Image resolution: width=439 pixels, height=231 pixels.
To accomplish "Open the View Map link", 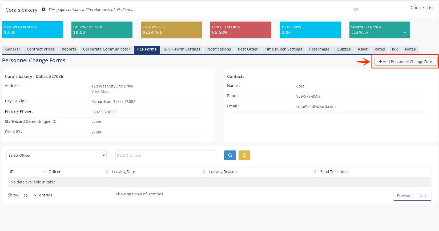I will [x=100, y=91].
